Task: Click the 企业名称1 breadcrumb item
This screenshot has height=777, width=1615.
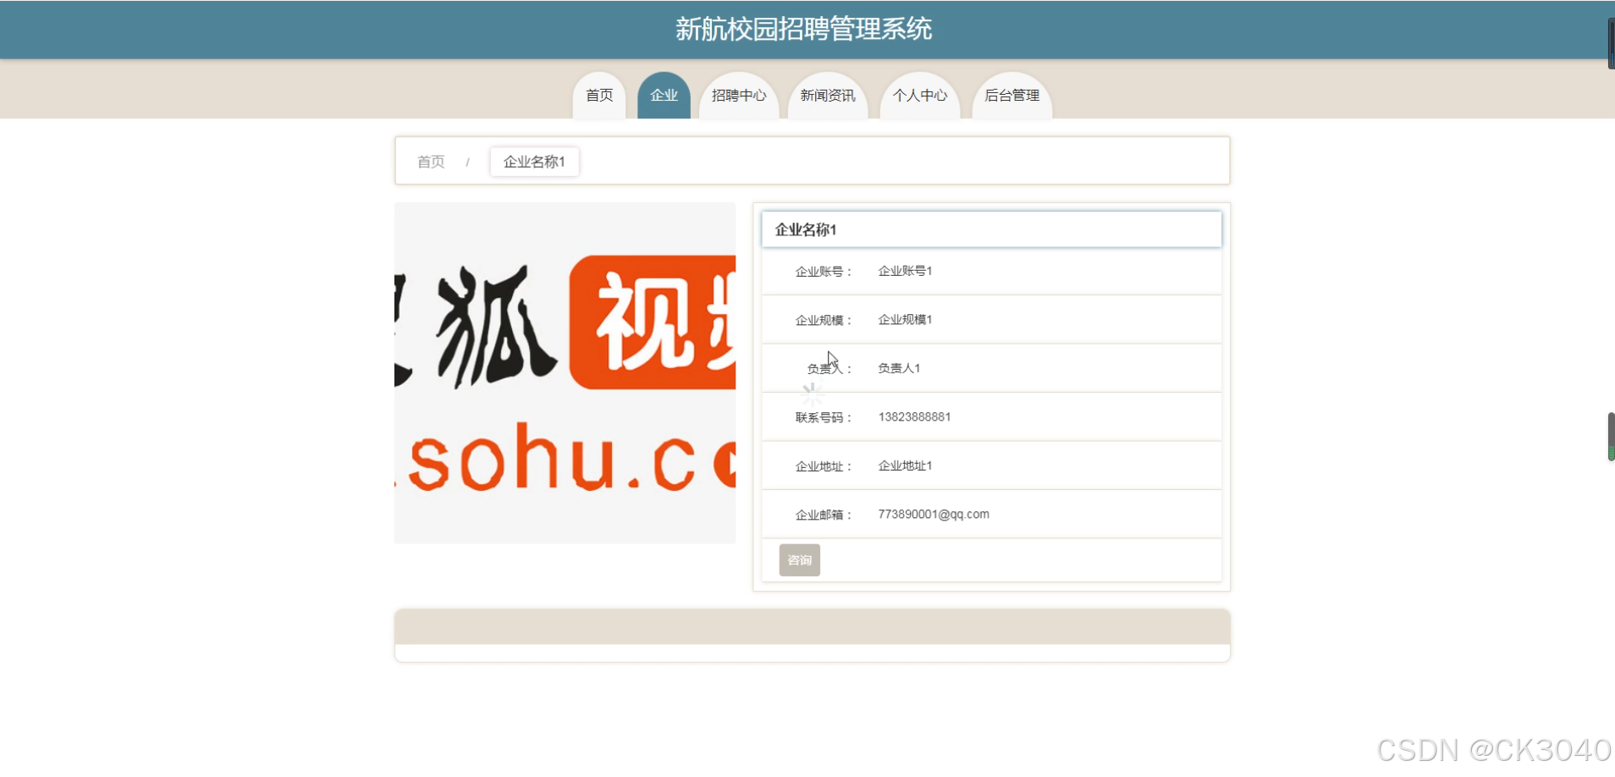Action: (534, 162)
